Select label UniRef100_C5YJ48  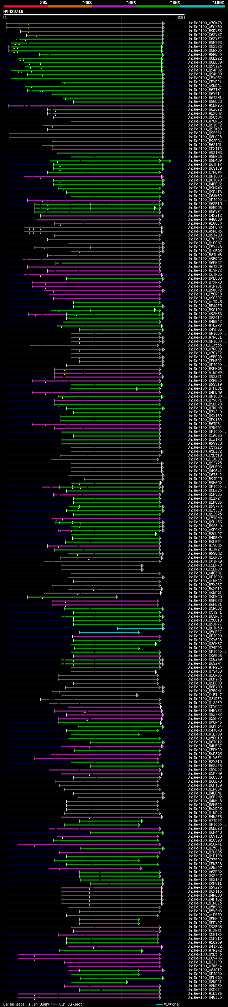[204, 247]
